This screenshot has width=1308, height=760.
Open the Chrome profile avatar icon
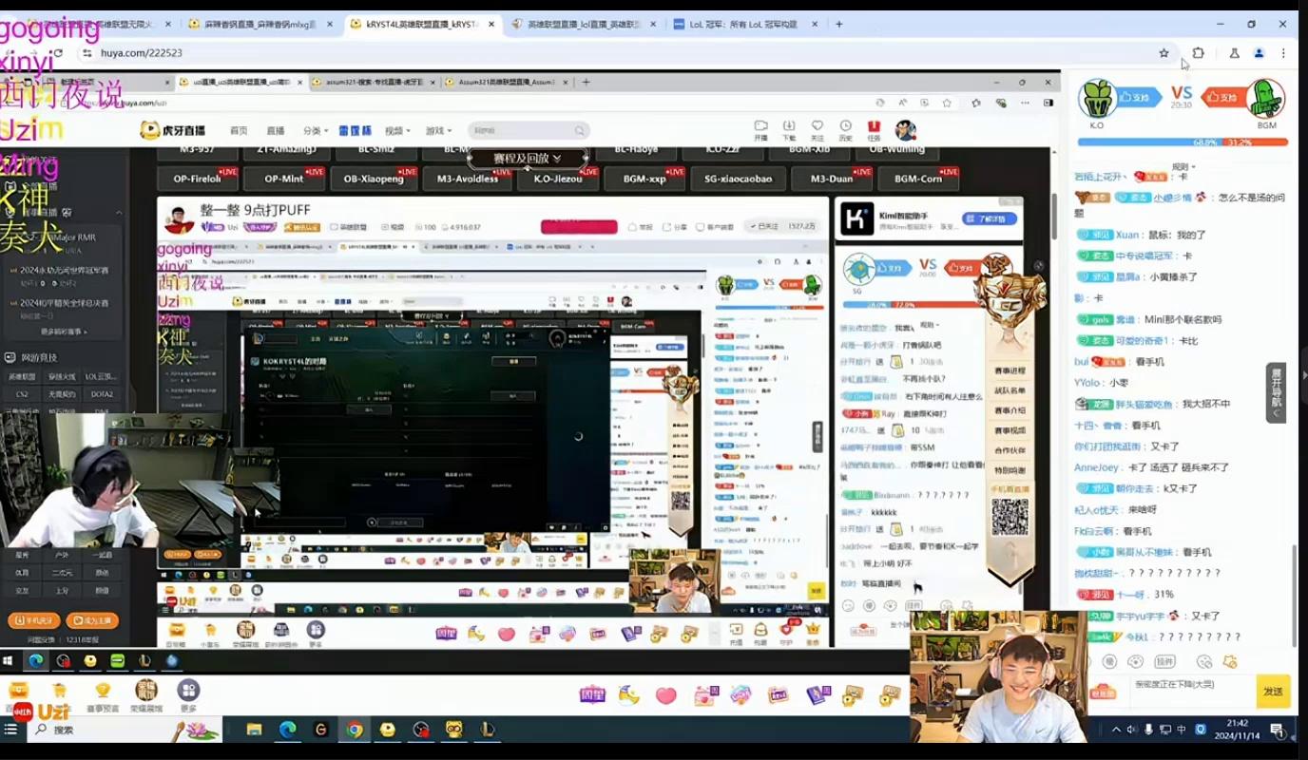coord(1259,53)
